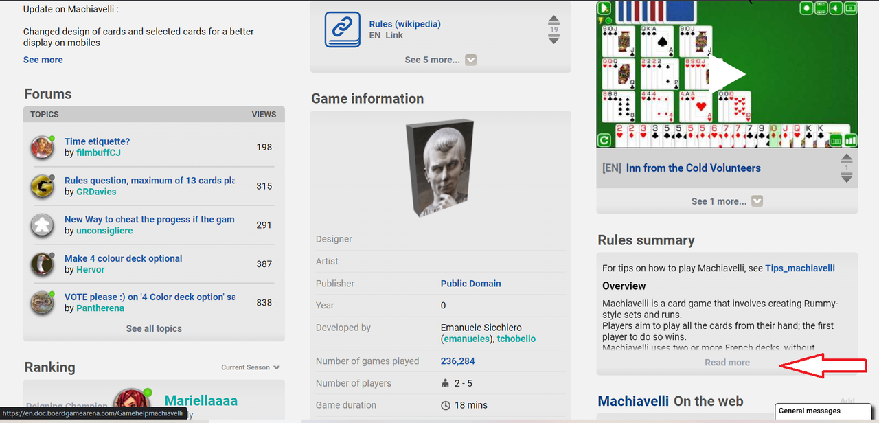Expand the See 1 more videos arrow
Image resolution: width=879 pixels, height=423 pixels.
[757, 201]
